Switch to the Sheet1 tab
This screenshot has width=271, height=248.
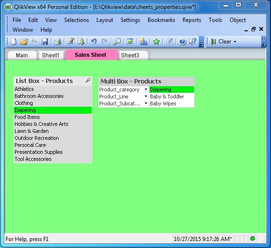tap(51, 55)
